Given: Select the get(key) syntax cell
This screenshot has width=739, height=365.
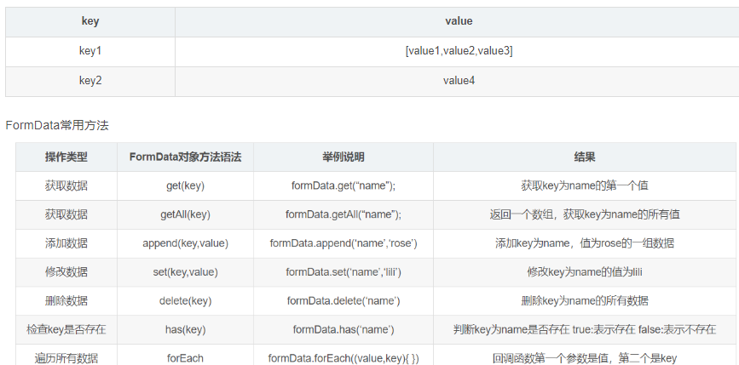Looking at the screenshot, I should (x=185, y=185).
